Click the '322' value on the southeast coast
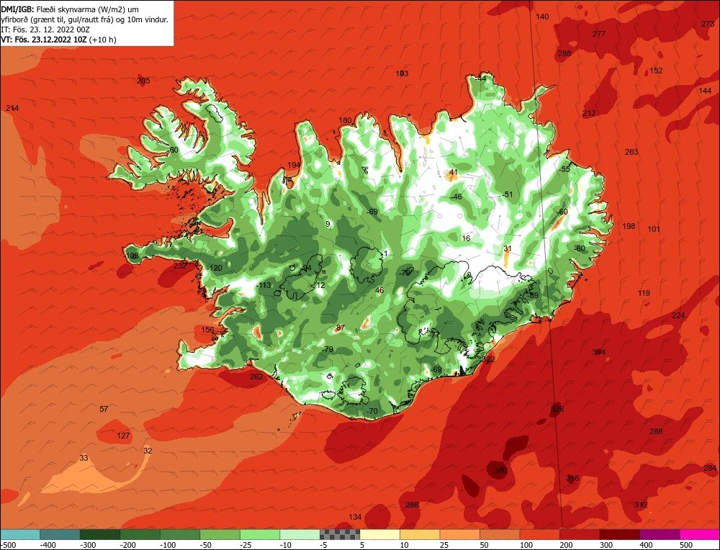The image size is (720, 550). tap(489, 359)
